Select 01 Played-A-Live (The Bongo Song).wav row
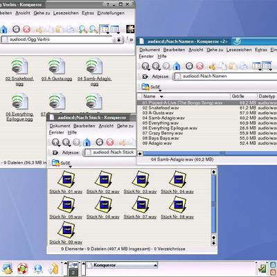Image resolution: width=277 pixels, height=277 pixels. (207, 102)
